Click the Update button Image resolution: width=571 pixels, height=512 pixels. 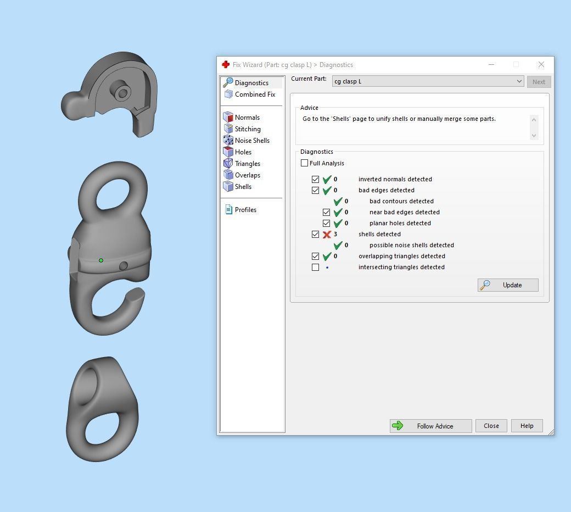[x=508, y=285]
